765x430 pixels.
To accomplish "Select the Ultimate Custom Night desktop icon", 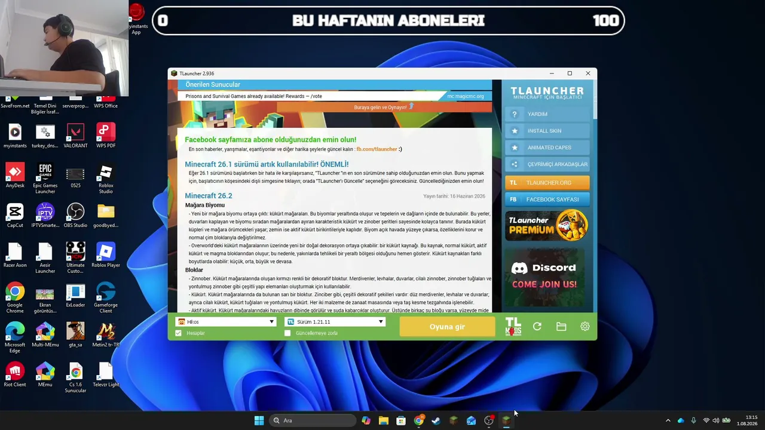I will coord(75,258).
